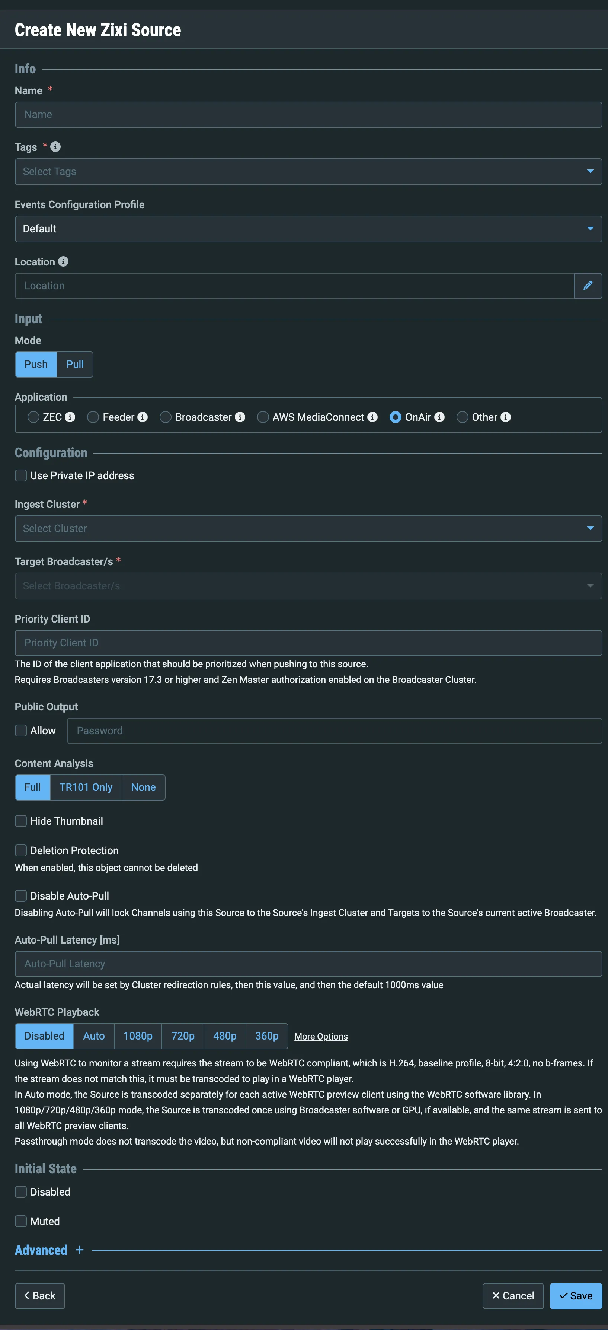The image size is (608, 1330).
Task: Click the Priority Client ID field
Action: click(x=308, y=643)
